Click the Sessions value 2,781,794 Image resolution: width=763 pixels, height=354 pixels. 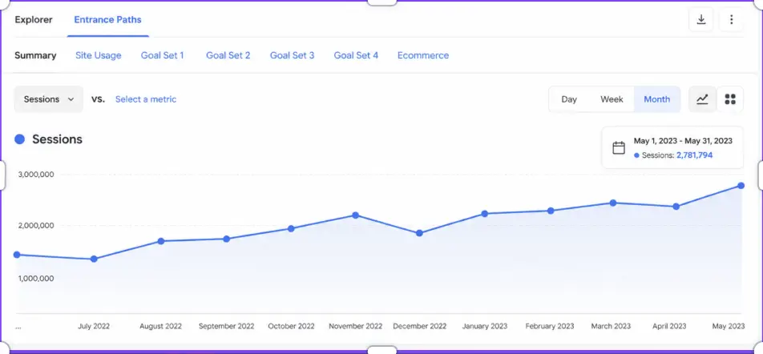(x=694, y=155)
